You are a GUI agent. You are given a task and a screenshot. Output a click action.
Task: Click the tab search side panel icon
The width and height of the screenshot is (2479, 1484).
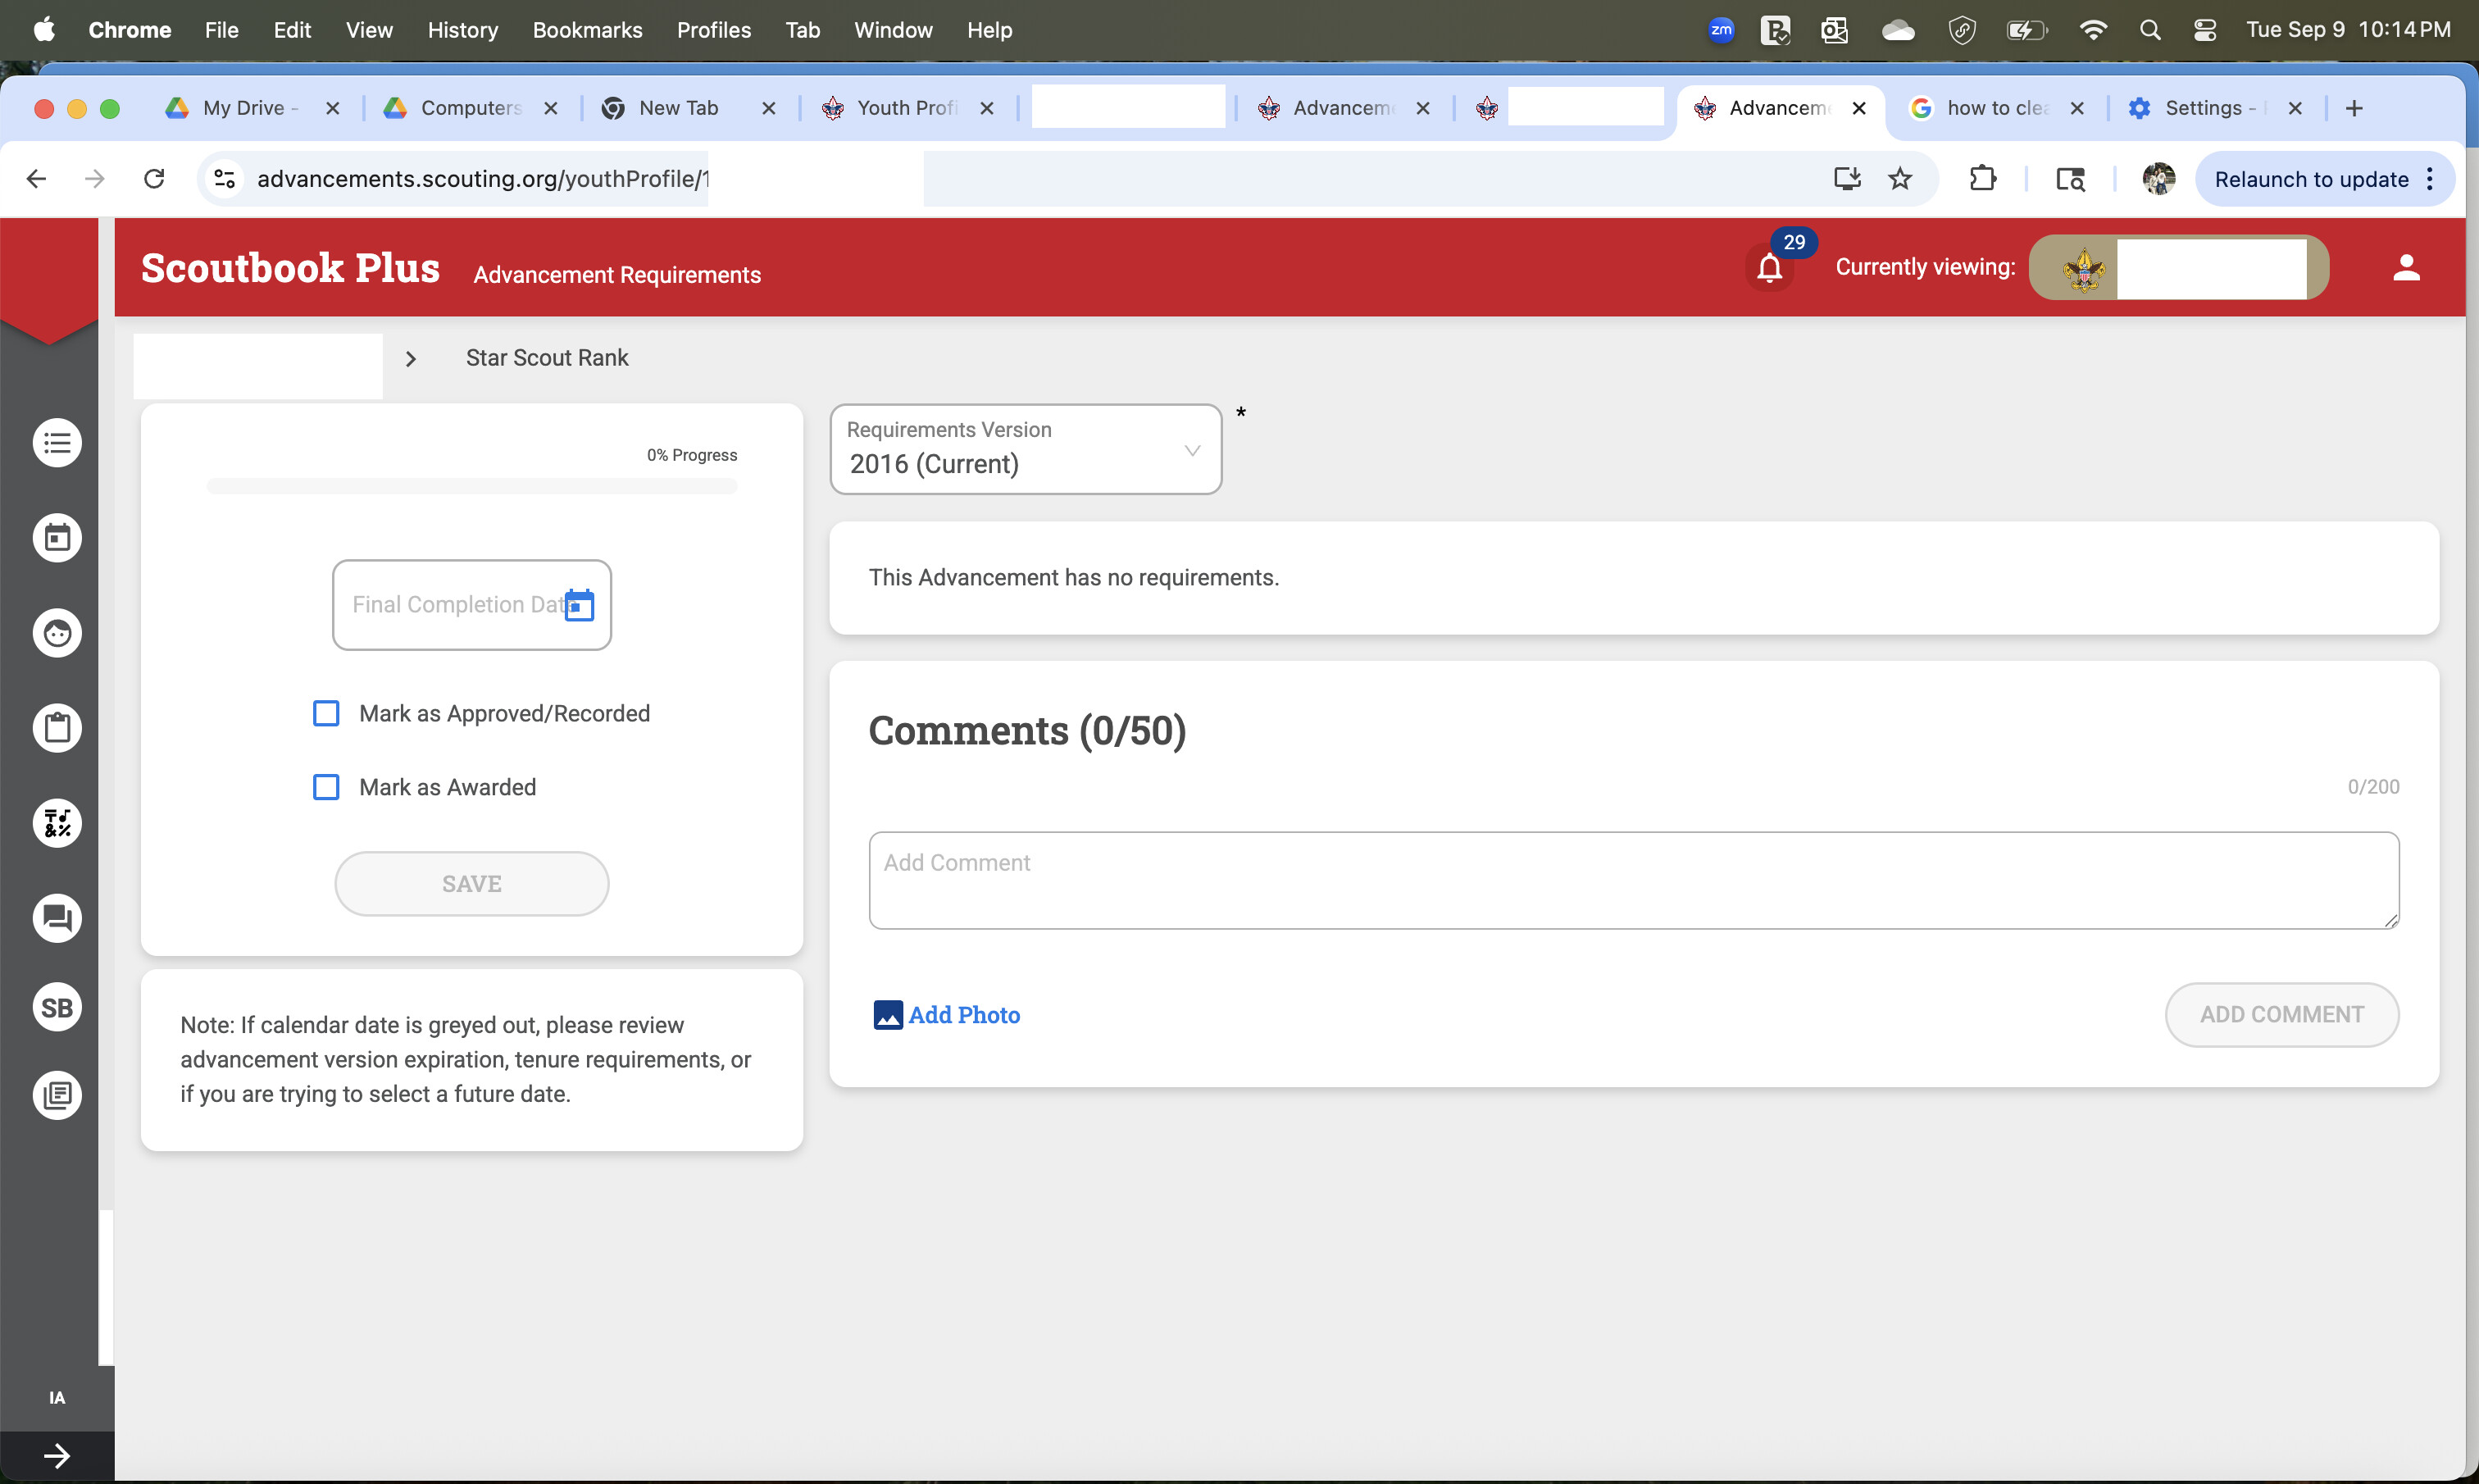tap(2070, 179)
